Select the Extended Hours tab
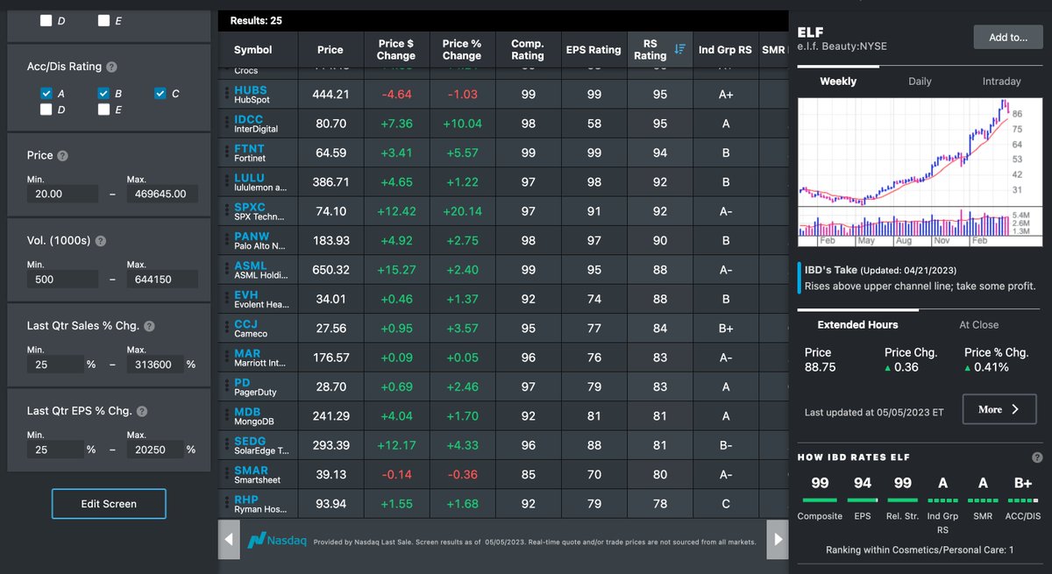 (857, 324)
